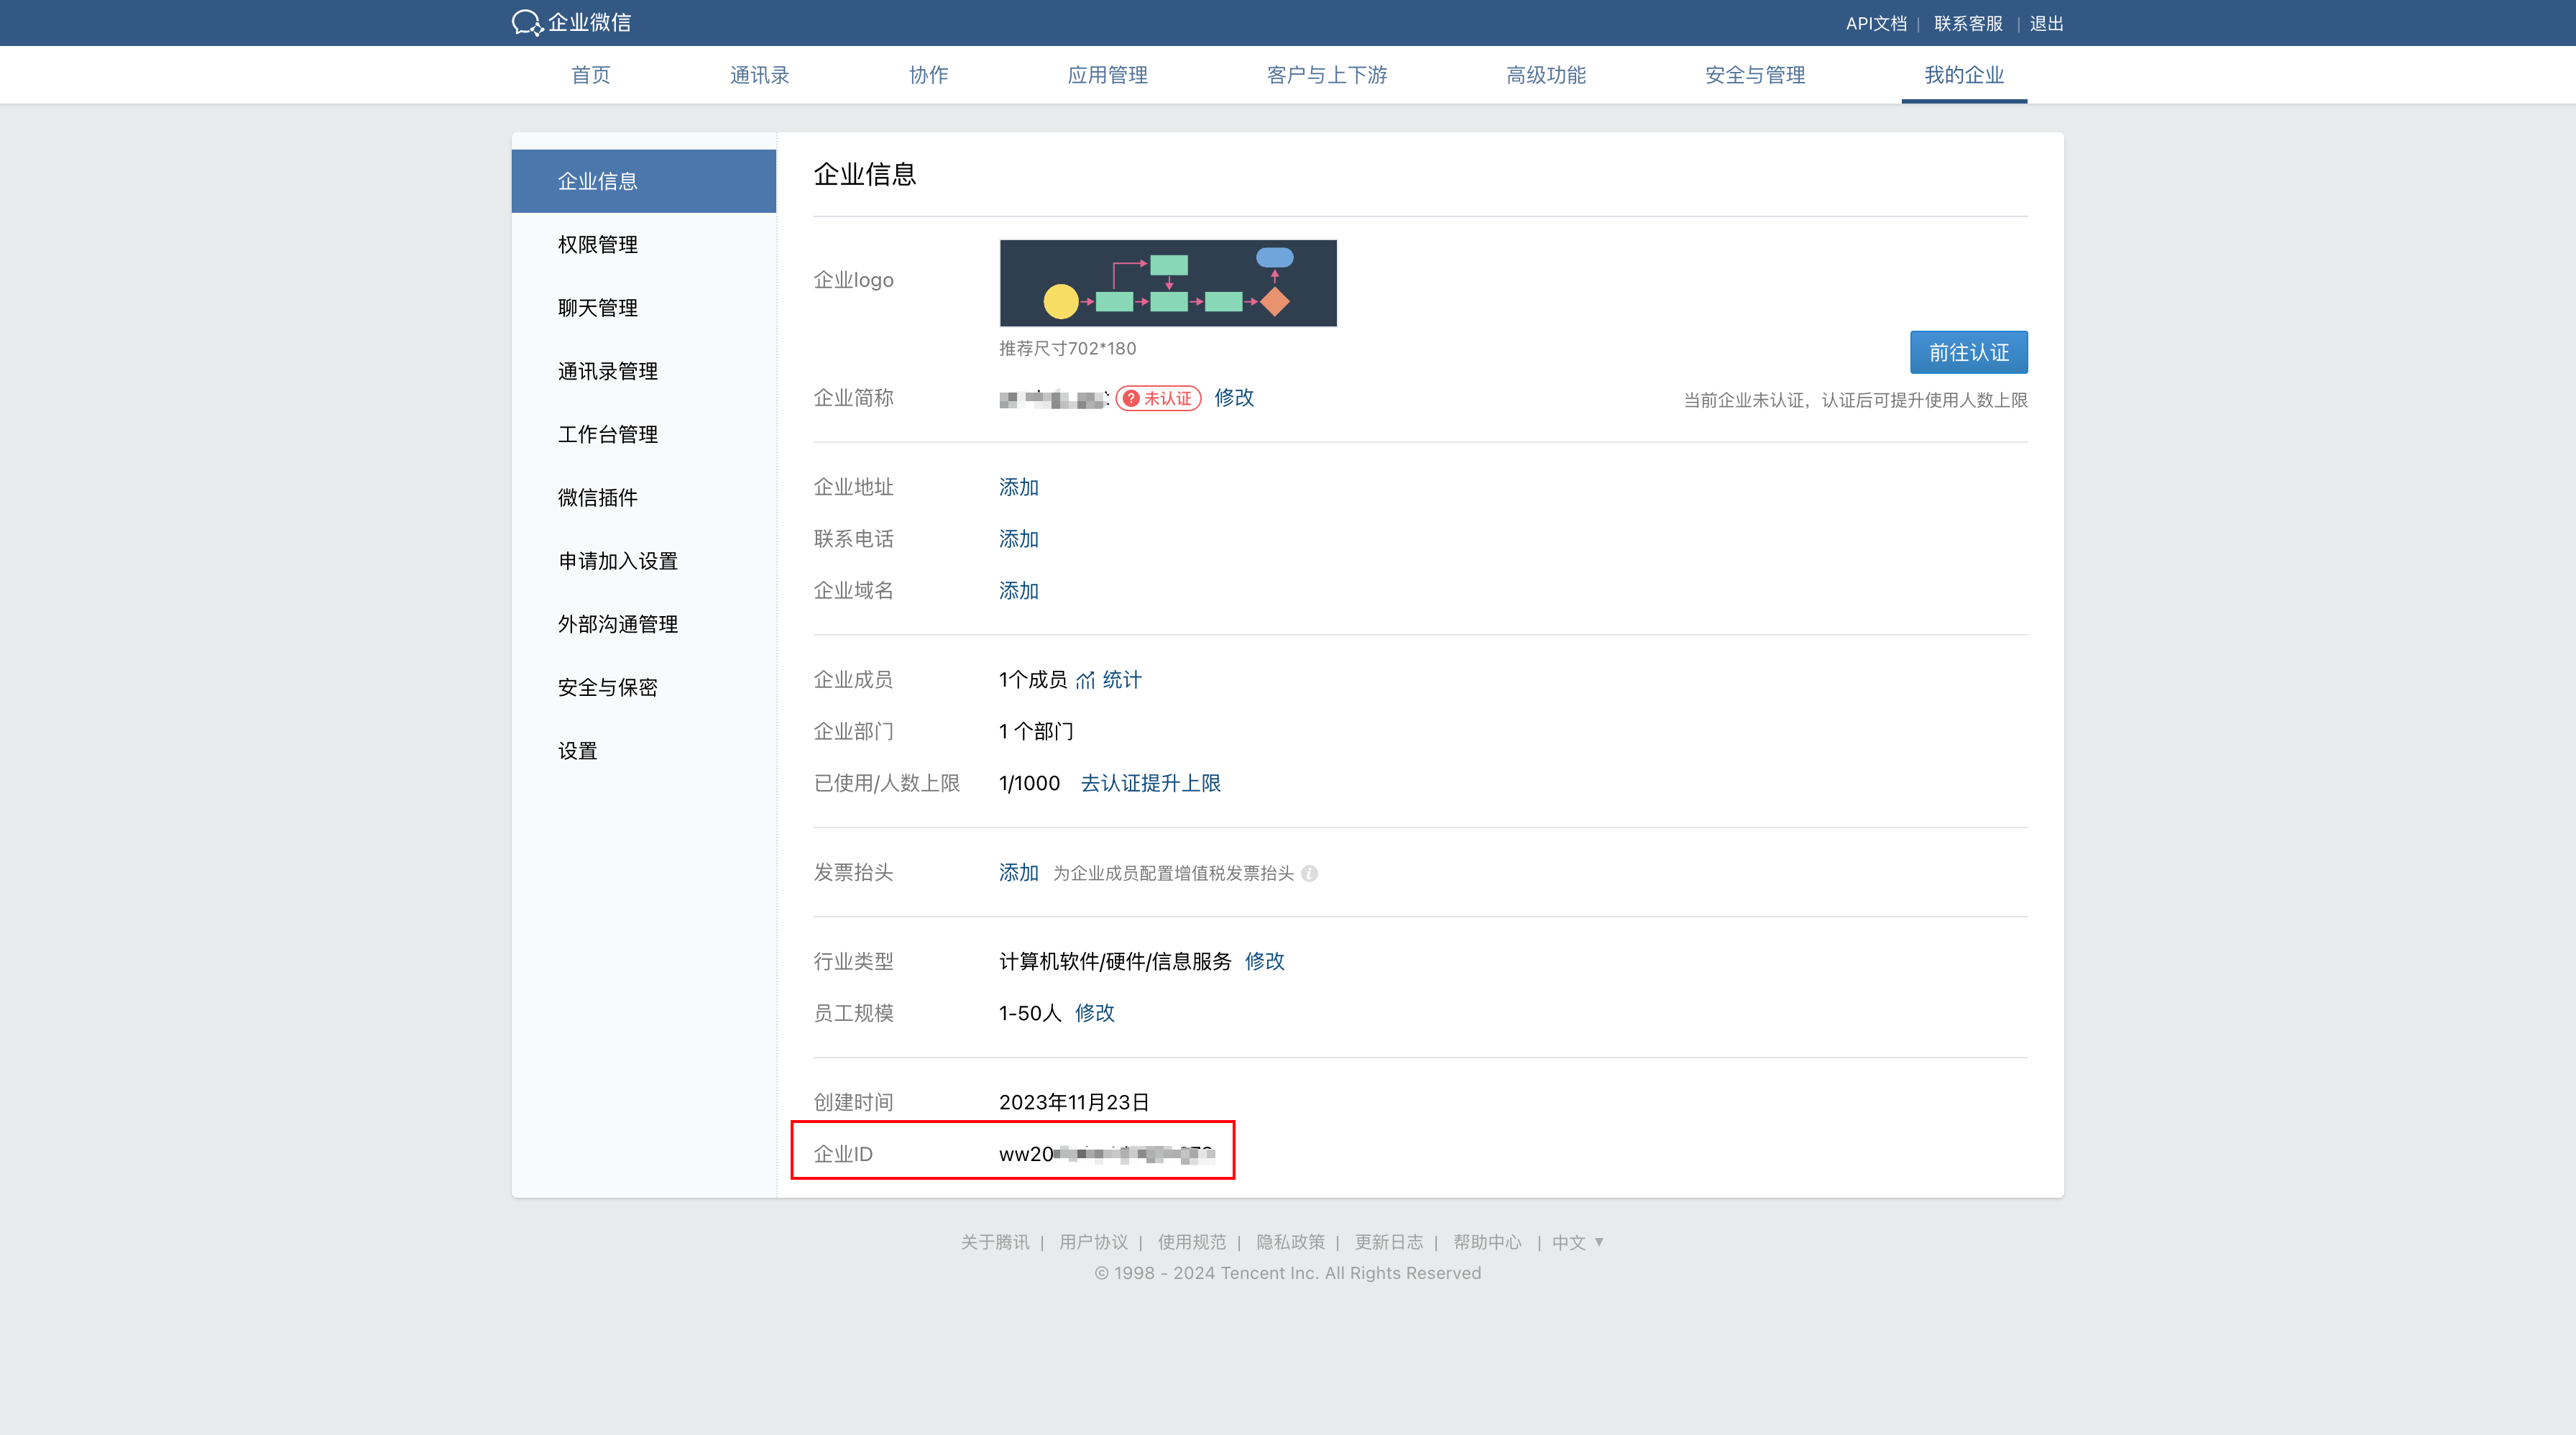Switch to the 通讯录 tab
Image resolution: width=2576 pixels, height=1435 pixels.
759,75
